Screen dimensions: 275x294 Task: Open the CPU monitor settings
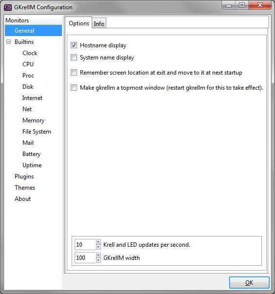pos(28,64)
